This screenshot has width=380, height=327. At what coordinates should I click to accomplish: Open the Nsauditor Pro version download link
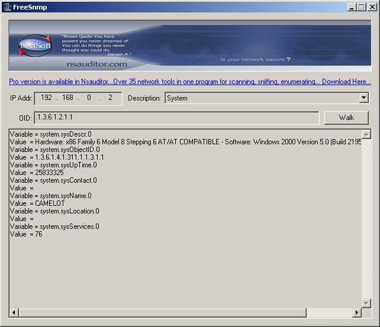(x=190, y=82)
